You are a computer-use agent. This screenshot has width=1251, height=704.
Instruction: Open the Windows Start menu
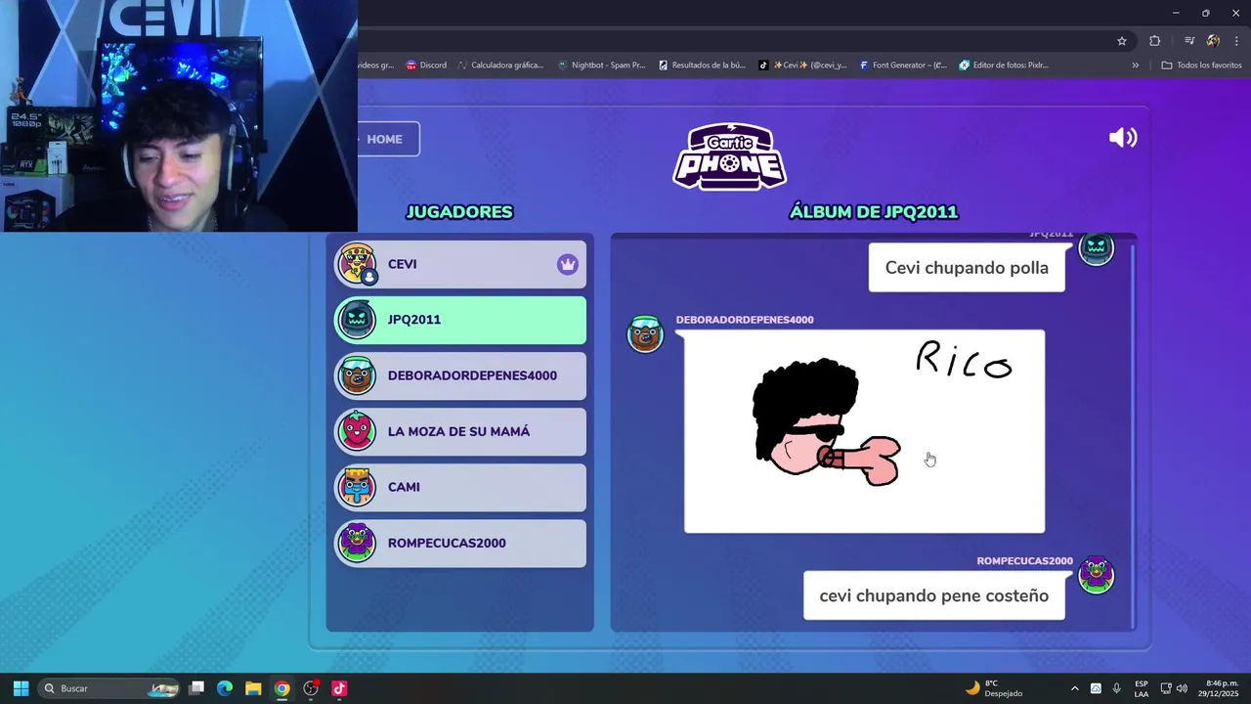coord(21,688)
